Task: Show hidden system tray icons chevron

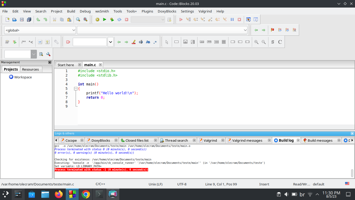Action: point(317,194)
